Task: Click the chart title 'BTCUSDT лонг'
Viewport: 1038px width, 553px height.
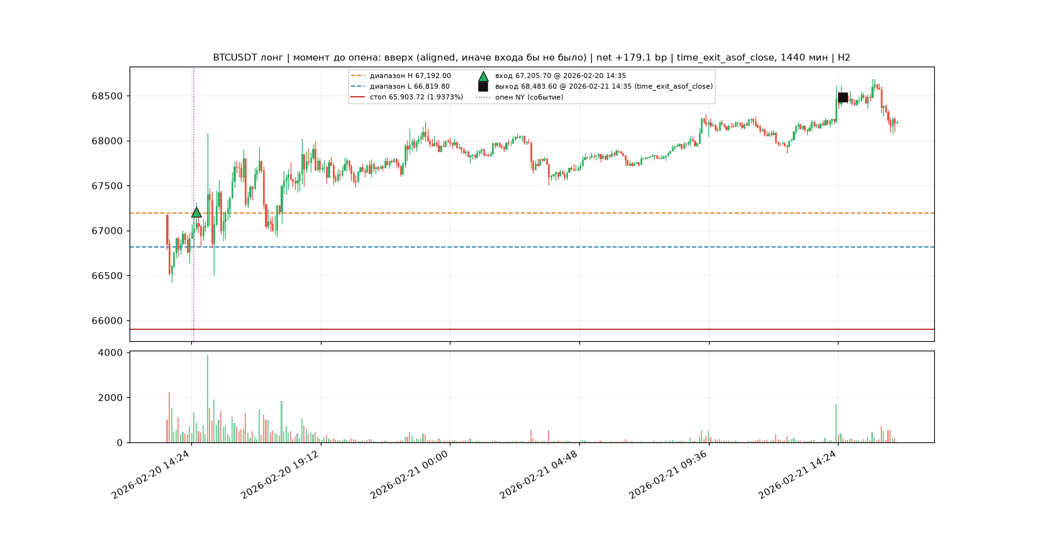Action: click(x=248, y=58)
